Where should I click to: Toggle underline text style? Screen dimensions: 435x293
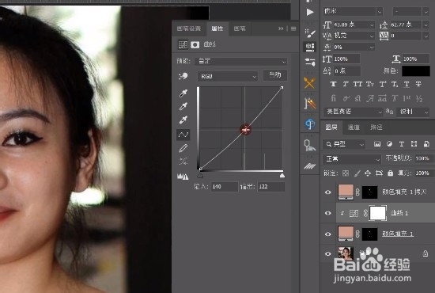coord(407,84)
